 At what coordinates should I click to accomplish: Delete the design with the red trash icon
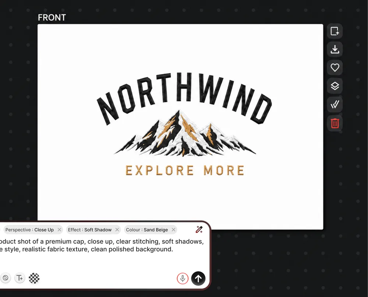tap(335, 123)
